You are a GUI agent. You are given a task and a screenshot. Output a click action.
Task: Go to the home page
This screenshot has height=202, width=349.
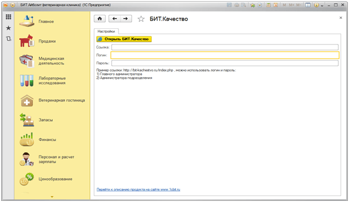(99, 19)
